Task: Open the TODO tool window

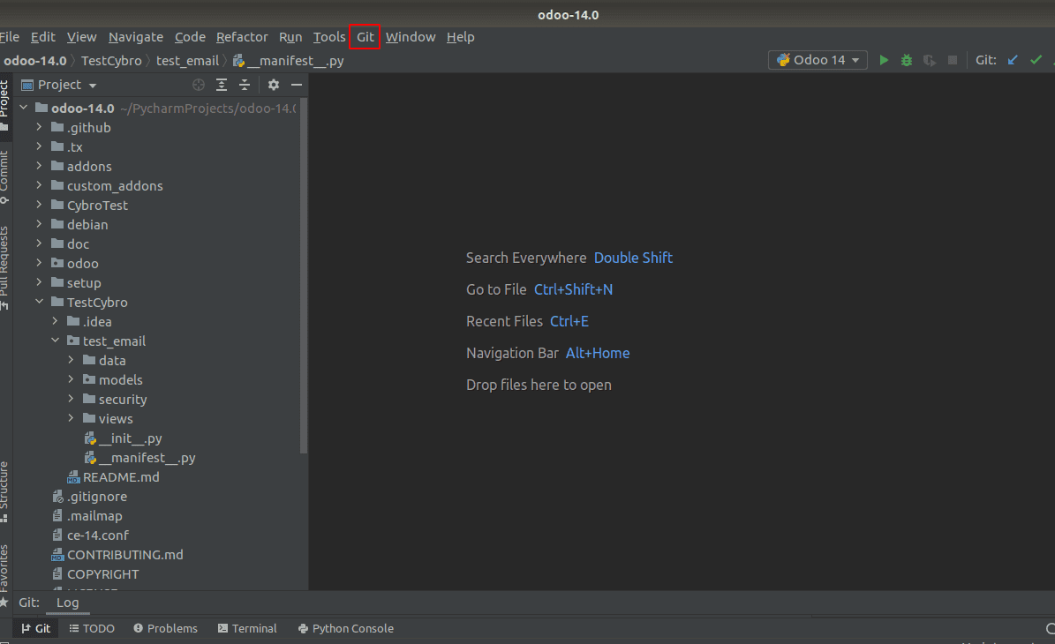Action: pos(92,628)
